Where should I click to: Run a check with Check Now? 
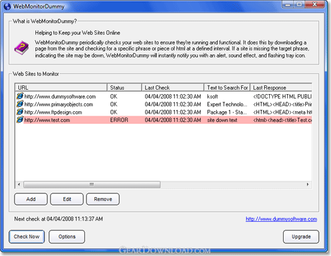pos(26,236)
